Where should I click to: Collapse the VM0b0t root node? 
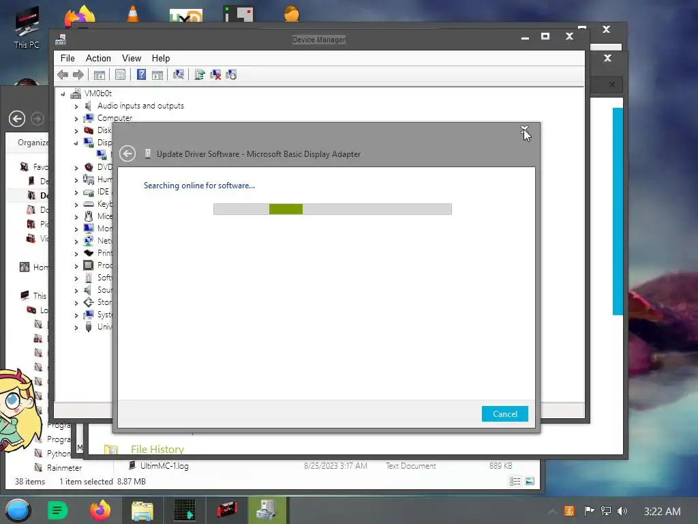[x=63, y=94]
